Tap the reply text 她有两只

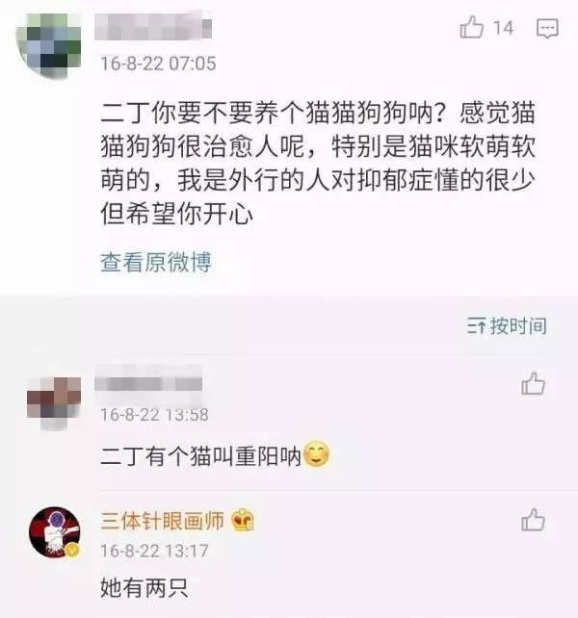pos(144,588)
